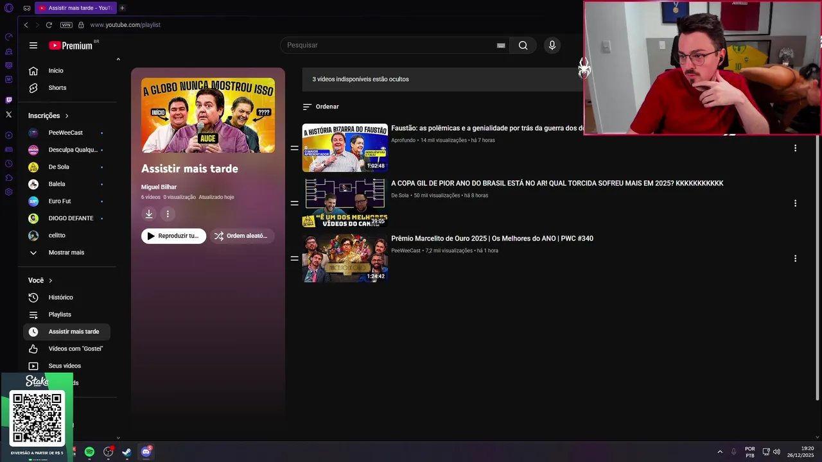822x462 pixels.
Task: Open the Copa Gil de Pior Ano video title
Action: (x=557, y=184)
